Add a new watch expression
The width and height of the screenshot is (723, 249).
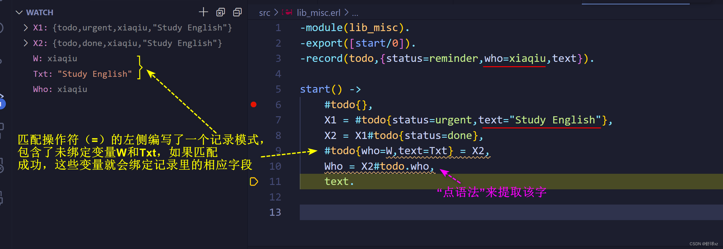(x=203, y=12)
